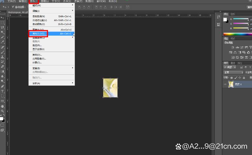Click the Layer 0 thumbnail
The height and width of the screenshot is (155, 252).
[x=231, y=84]
